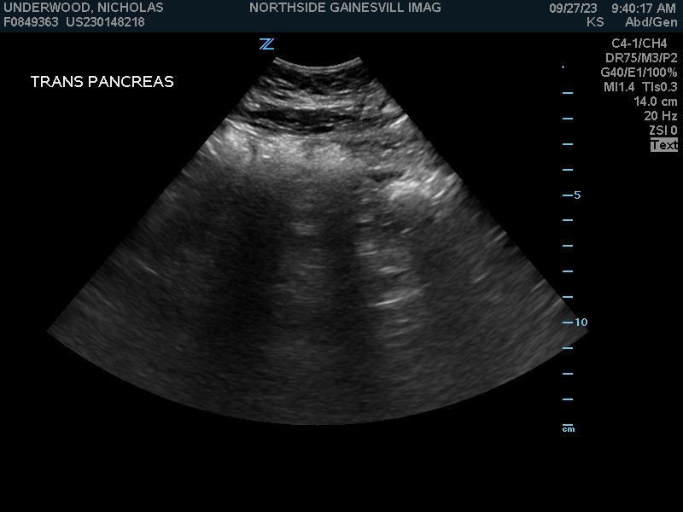Image resolution: width=683 pixels, height=512 pixels.
Task: Click the 10 cm depth scale marker
Action: pyautogui.click(x=581, y=323)
